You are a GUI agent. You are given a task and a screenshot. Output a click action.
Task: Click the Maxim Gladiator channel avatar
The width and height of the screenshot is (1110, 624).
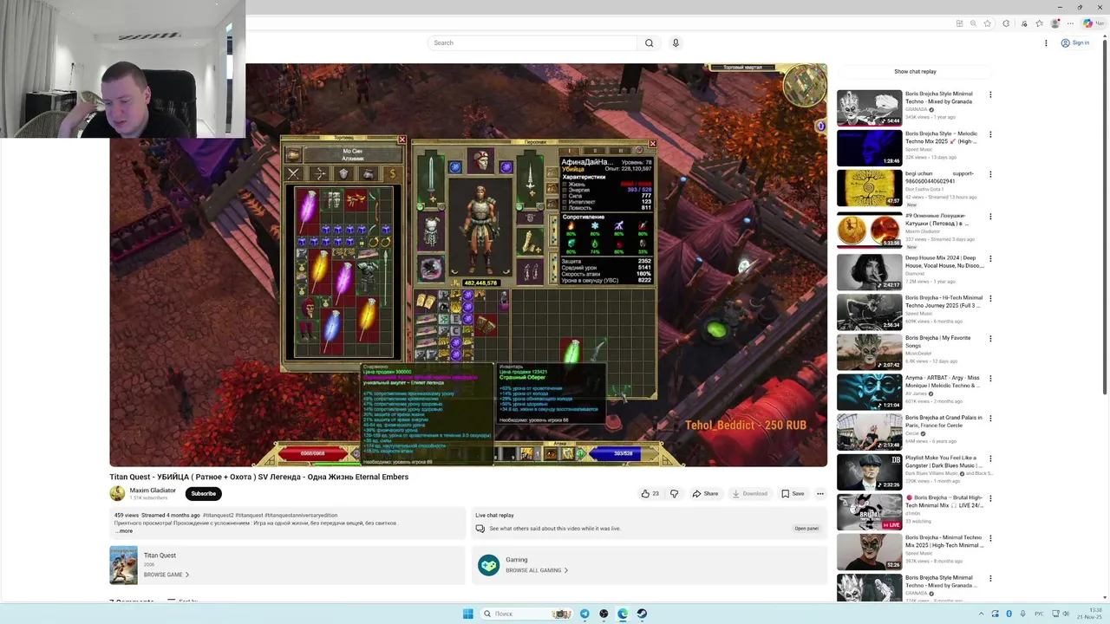pos(117,493)
